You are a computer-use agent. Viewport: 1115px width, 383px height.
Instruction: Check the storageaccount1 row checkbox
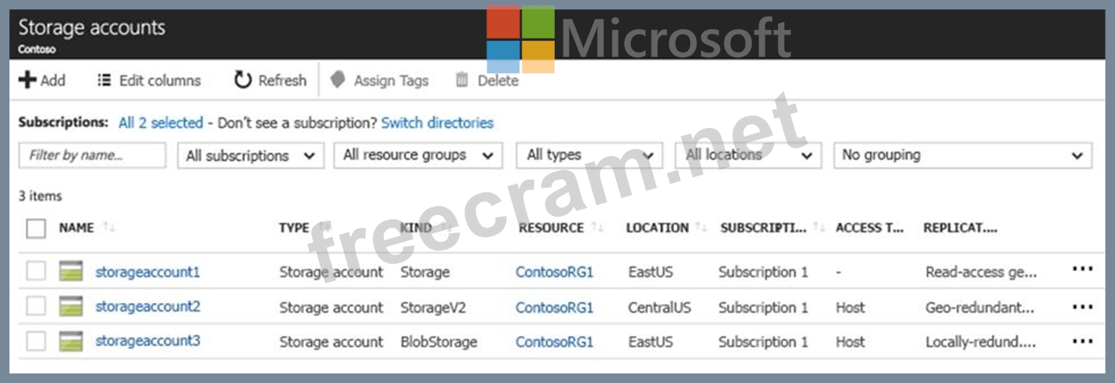pyautogui.click(x=36, y=272)
